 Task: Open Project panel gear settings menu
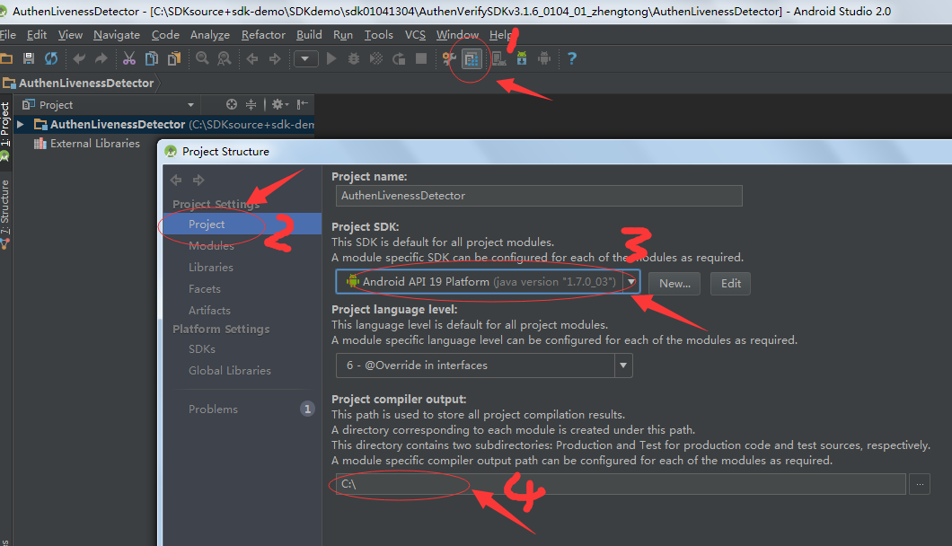[x=280, y=104]
